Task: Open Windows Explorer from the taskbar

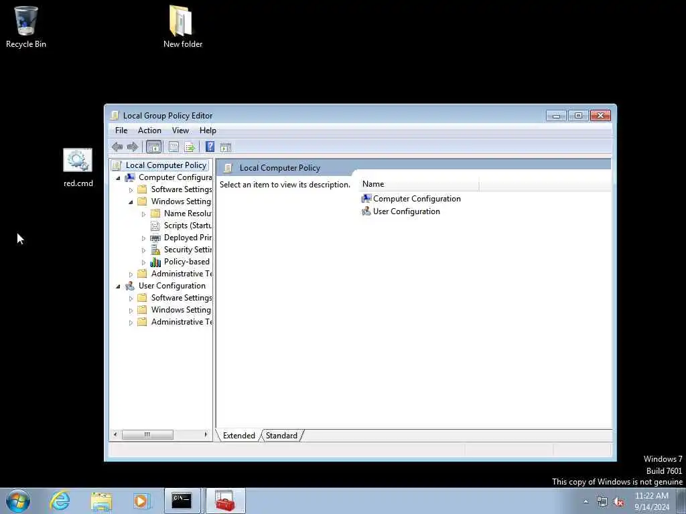Action: pos(102,501)
